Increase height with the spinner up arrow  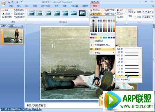pyautogui.click(x=152, y=11)
